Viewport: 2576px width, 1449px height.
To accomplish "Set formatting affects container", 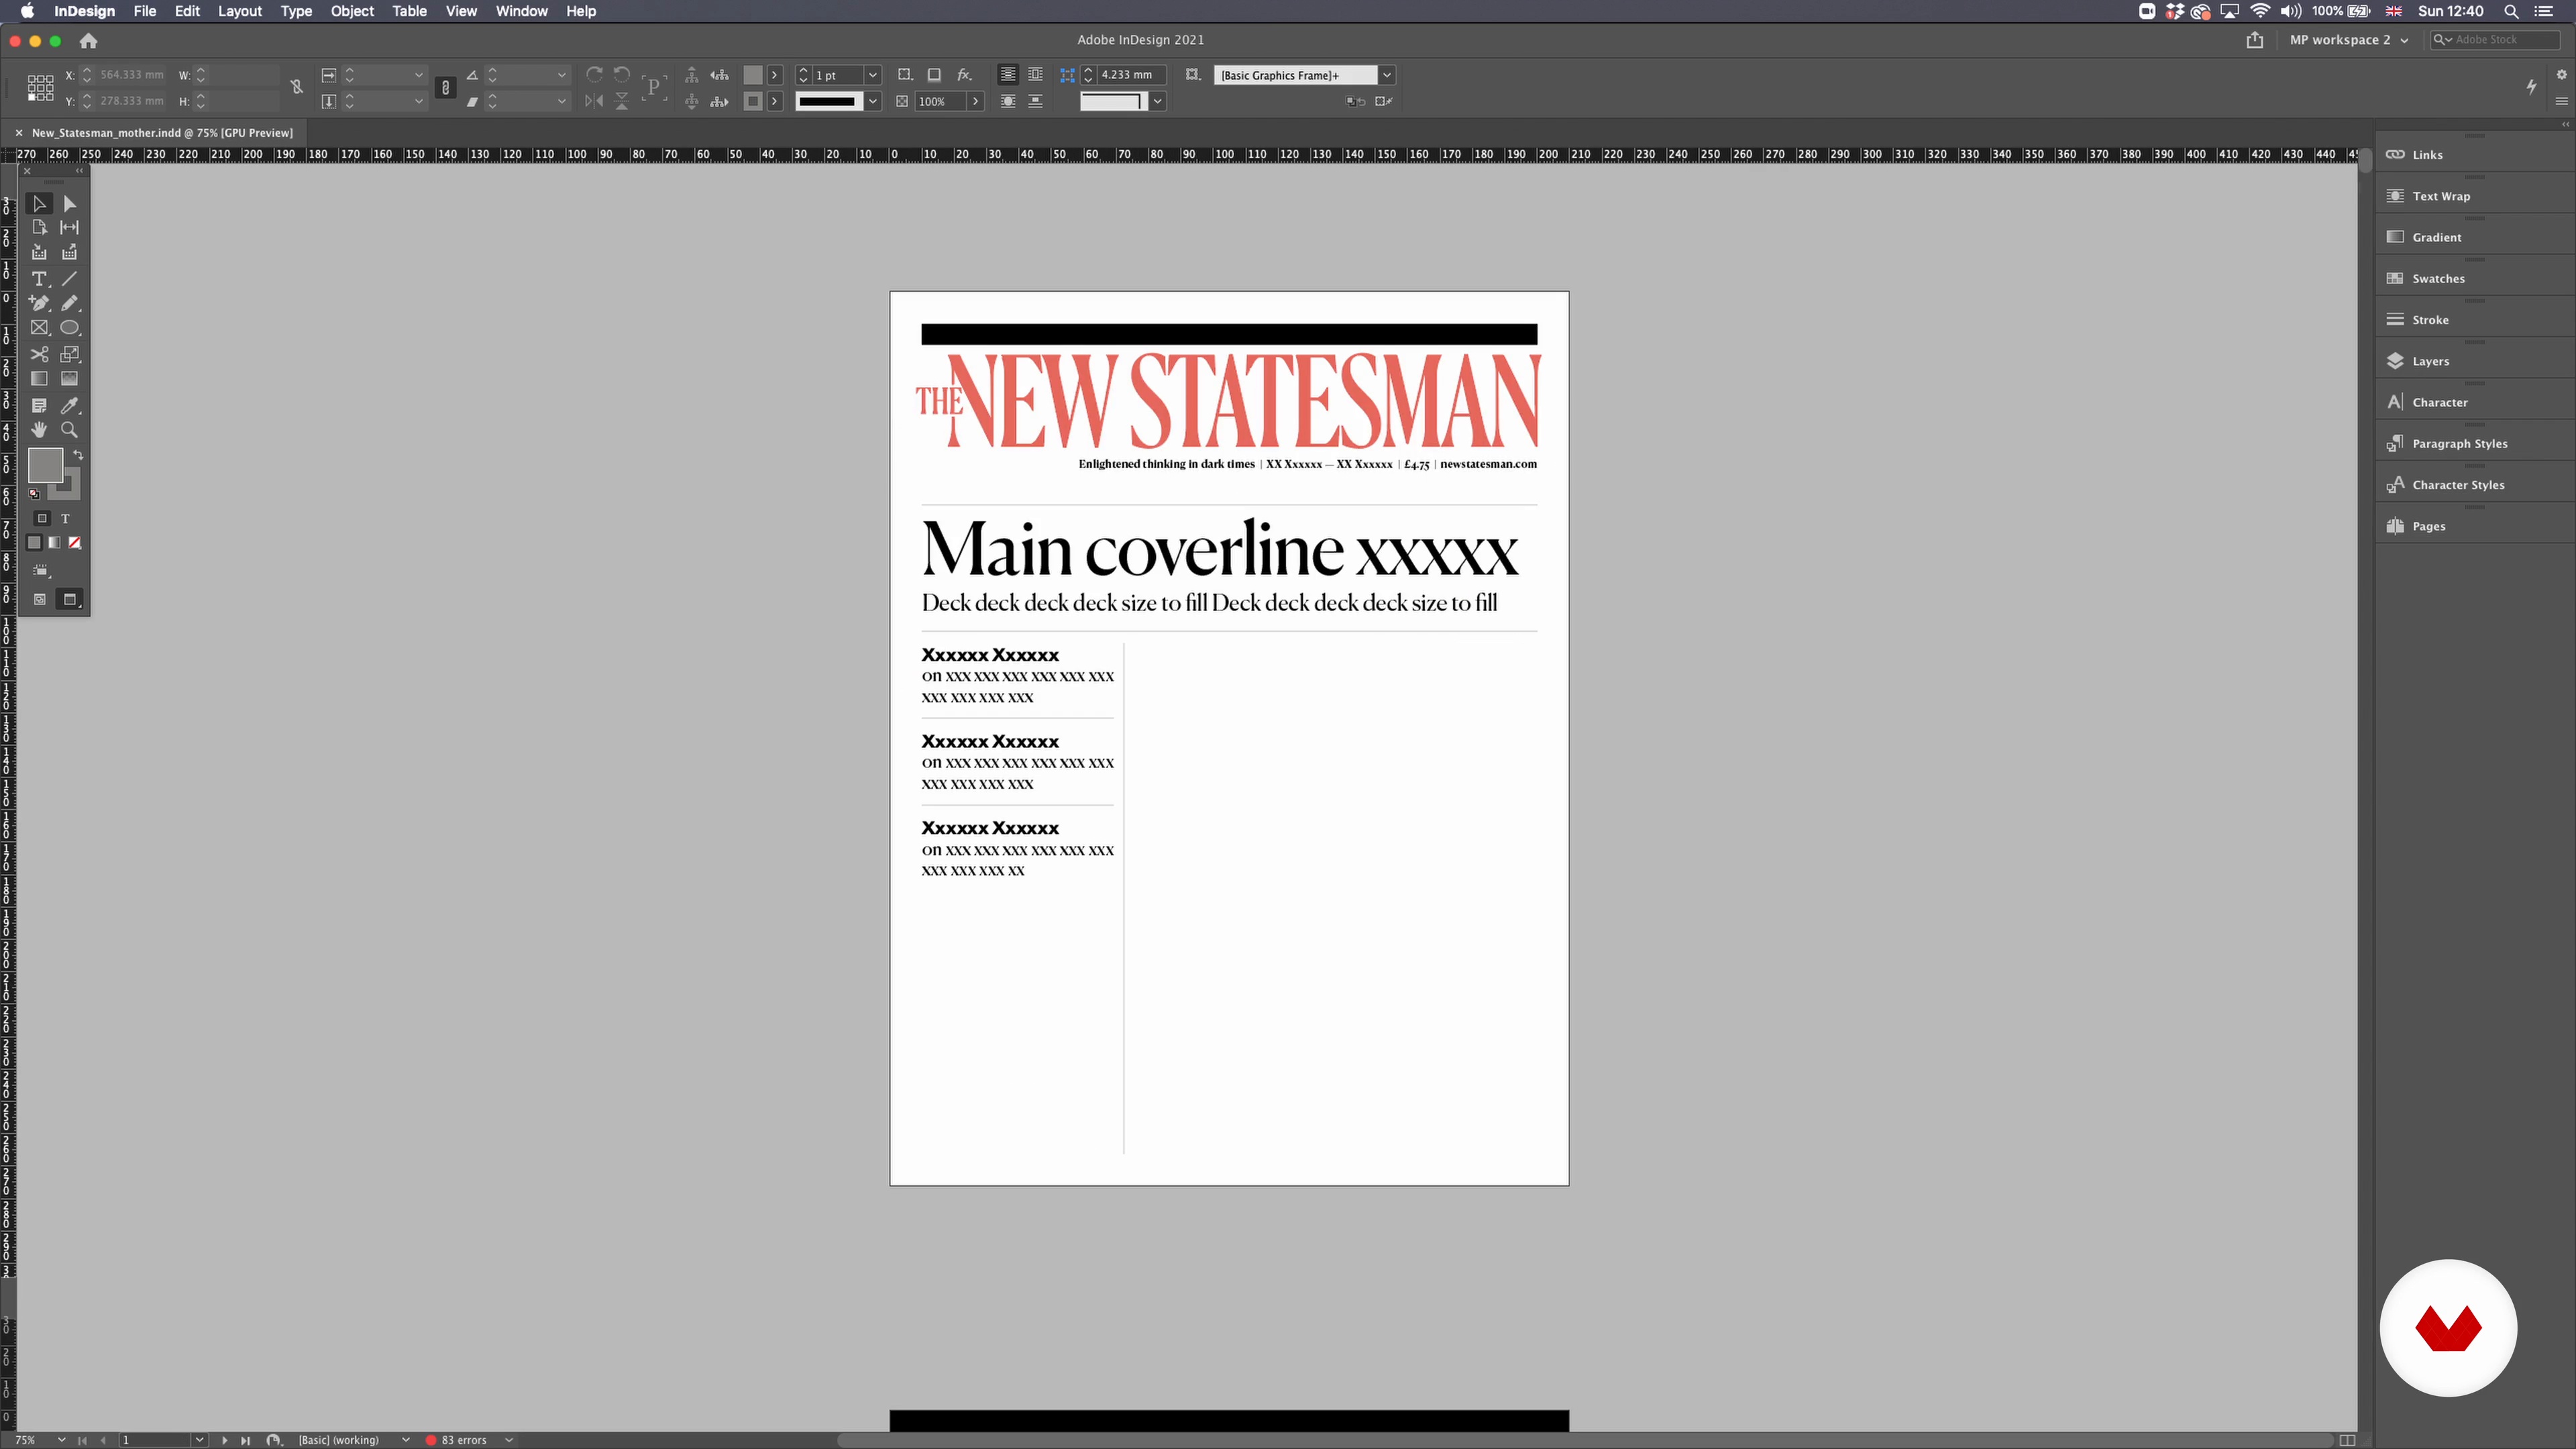I will (42, 518).
